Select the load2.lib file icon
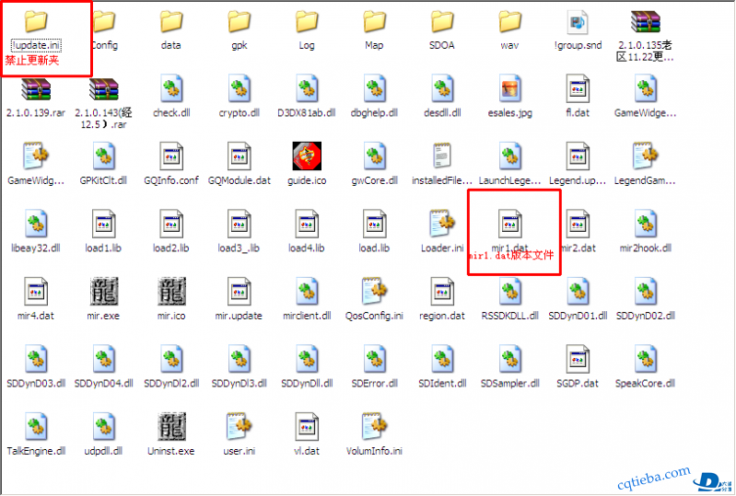 point(171,224)
